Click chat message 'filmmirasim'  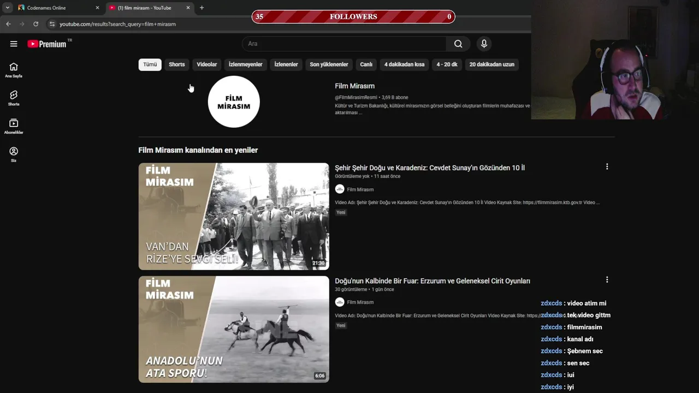tap(584, 327)
